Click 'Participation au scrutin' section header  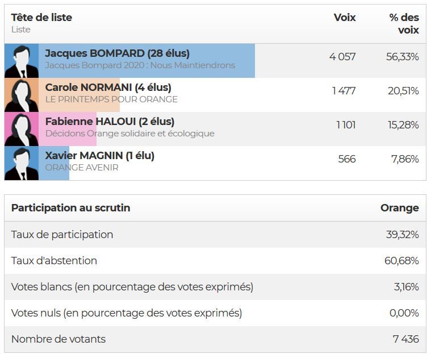[x=70, y=208]
